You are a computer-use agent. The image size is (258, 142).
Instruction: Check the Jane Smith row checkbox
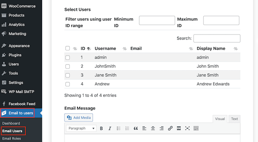click(x=68, y=75)
